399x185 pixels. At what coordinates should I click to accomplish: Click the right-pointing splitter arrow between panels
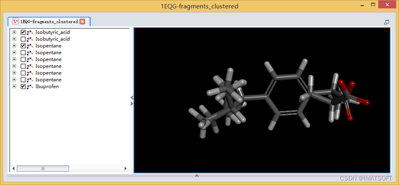pos(132,104)
